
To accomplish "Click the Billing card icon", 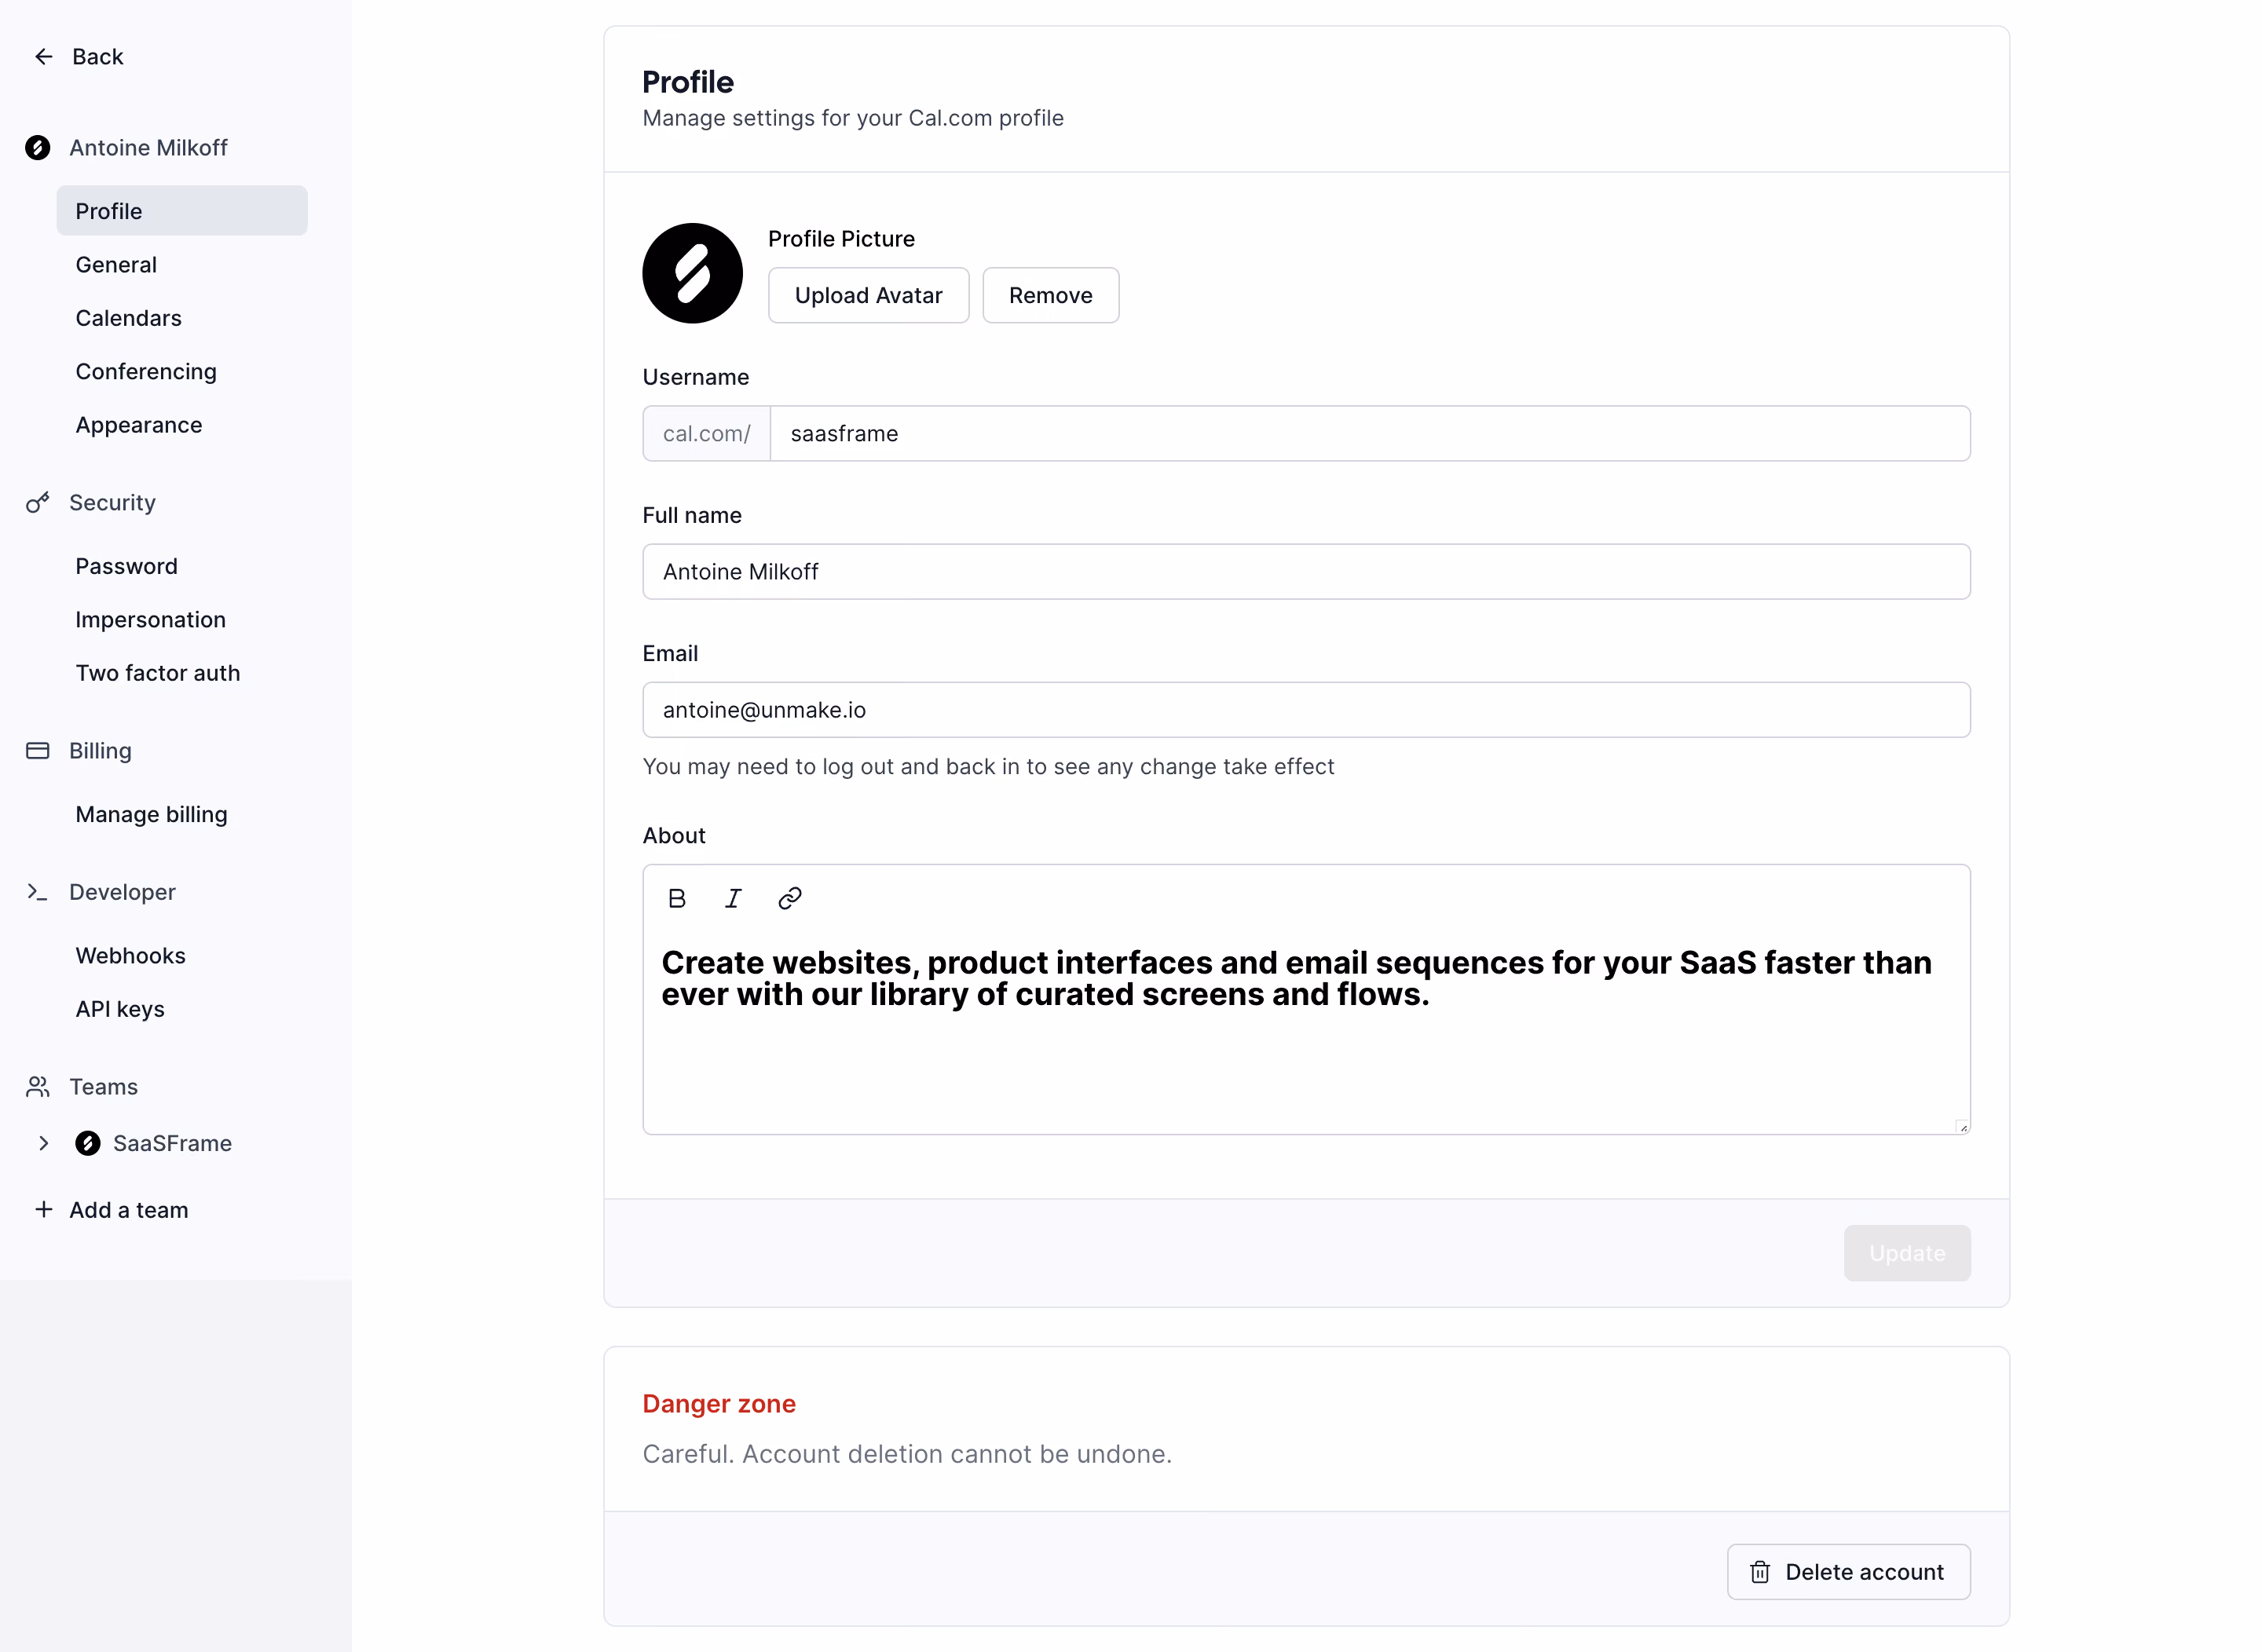I will pos(38,751).
